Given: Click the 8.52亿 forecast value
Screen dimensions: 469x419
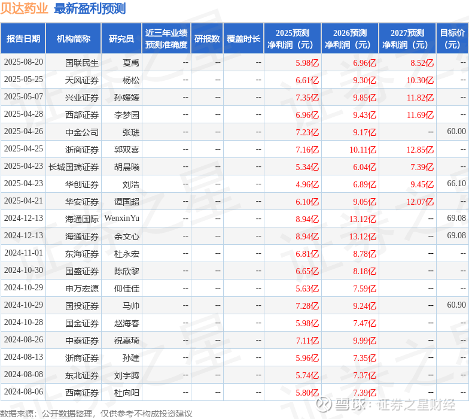Looking at the screenshot, I should click(422, 63).
